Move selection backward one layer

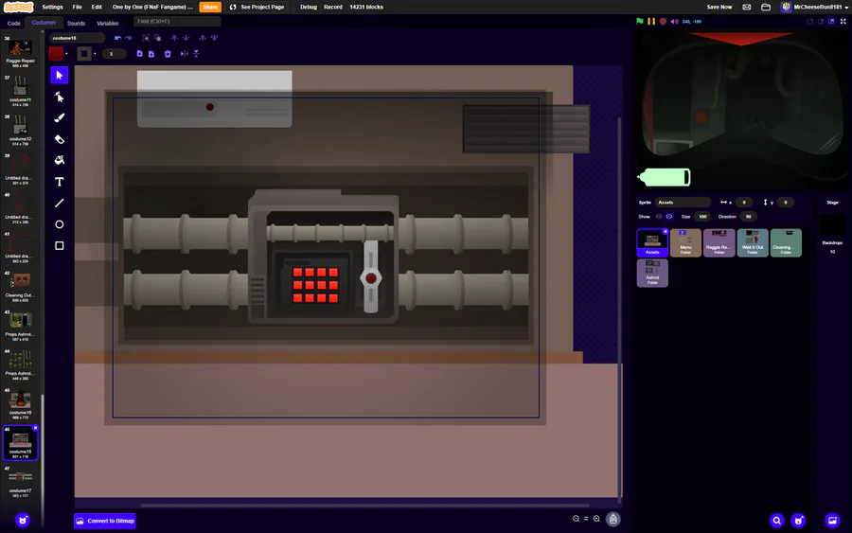pyautogui.click(x=186, y=38)
